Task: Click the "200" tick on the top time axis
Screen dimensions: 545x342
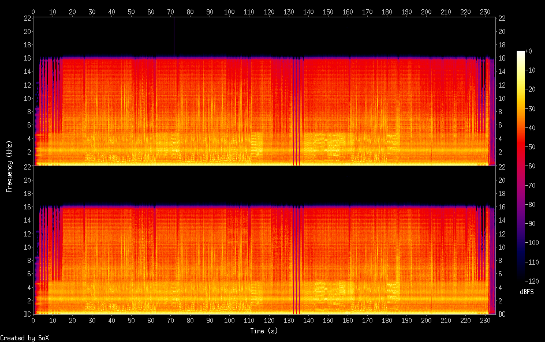Action: click(426, 11)
